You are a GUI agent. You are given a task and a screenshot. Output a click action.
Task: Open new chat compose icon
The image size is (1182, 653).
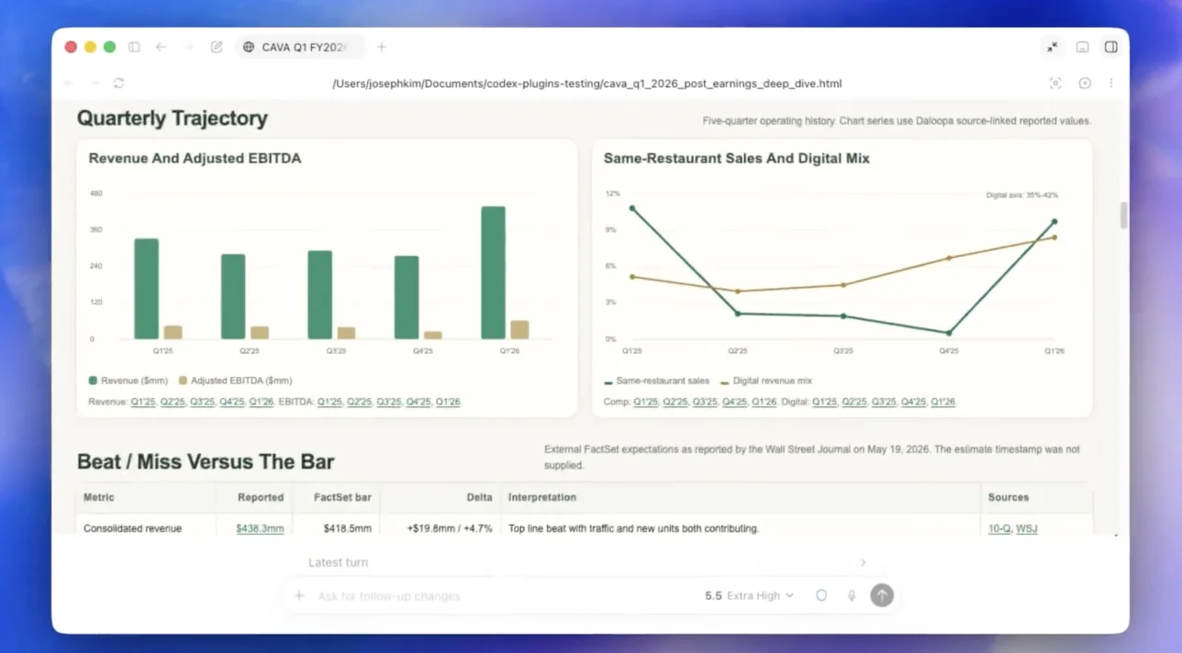pos(217,47)
